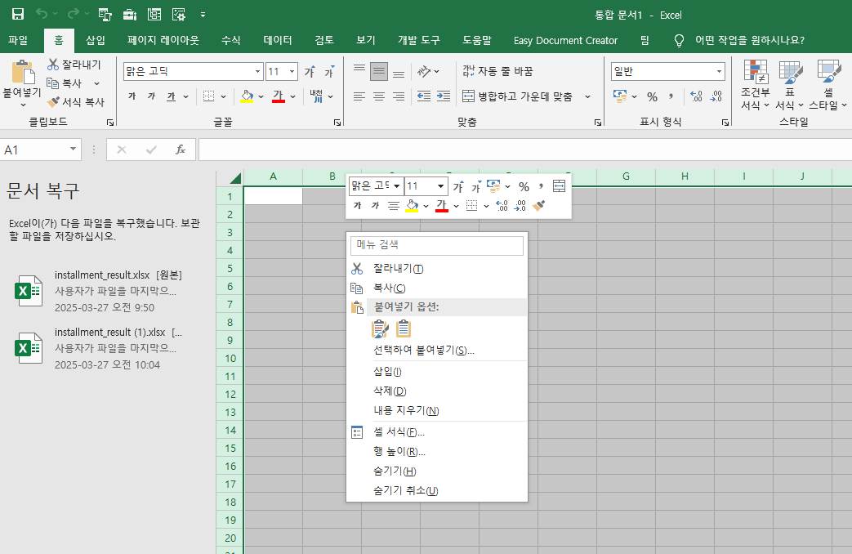Image resolution: width=852 pixels, height=554 pixels.
Task: Click ribbon borders icon
Action: click(208, 96)
